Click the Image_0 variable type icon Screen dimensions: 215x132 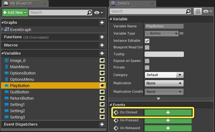7,60
